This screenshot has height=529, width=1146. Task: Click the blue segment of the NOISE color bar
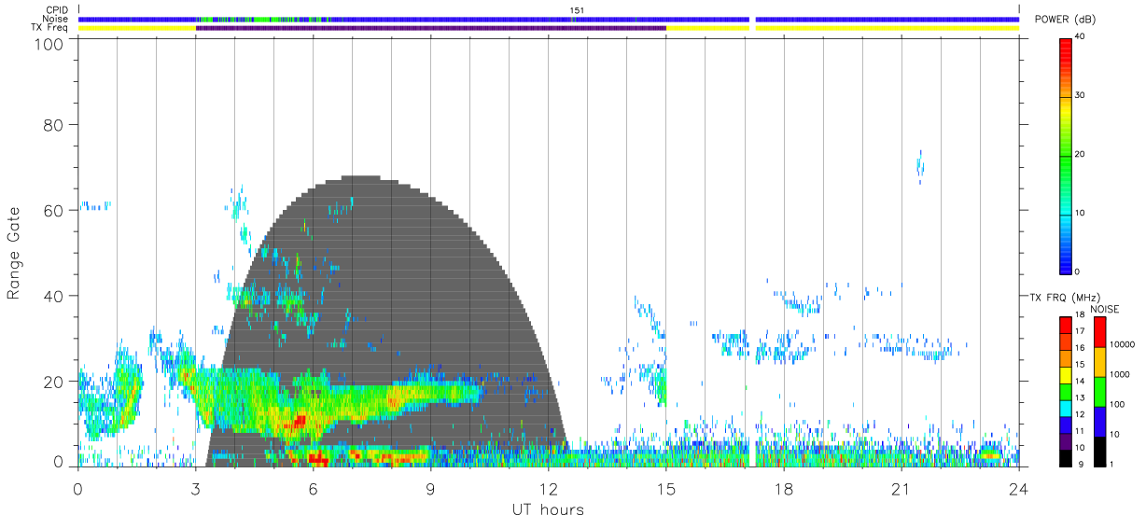[1099, 421]
